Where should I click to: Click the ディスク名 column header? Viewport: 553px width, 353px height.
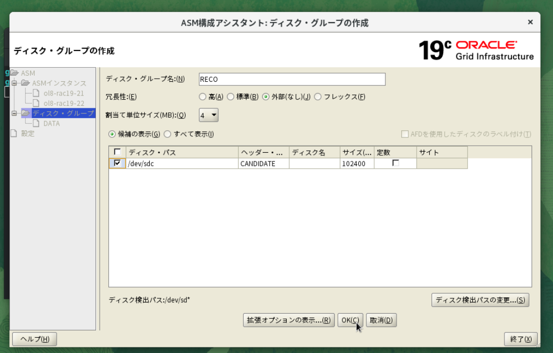(314, 152)
